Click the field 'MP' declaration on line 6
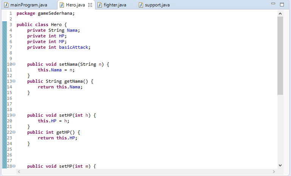The height and width of the screenshot is (176, 291). [62, 42]
